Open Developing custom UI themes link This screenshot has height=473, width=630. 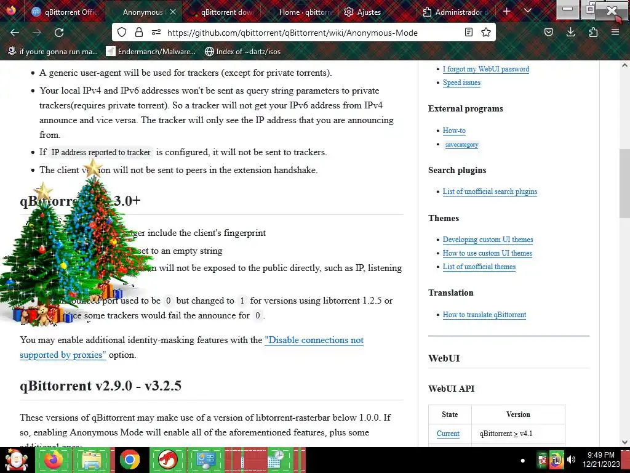point(488,240)
